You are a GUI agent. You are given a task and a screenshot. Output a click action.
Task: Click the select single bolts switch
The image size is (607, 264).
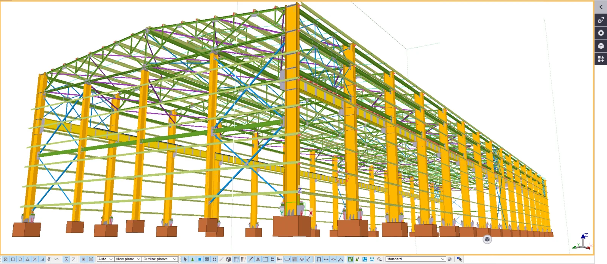(x=280, y=259)
